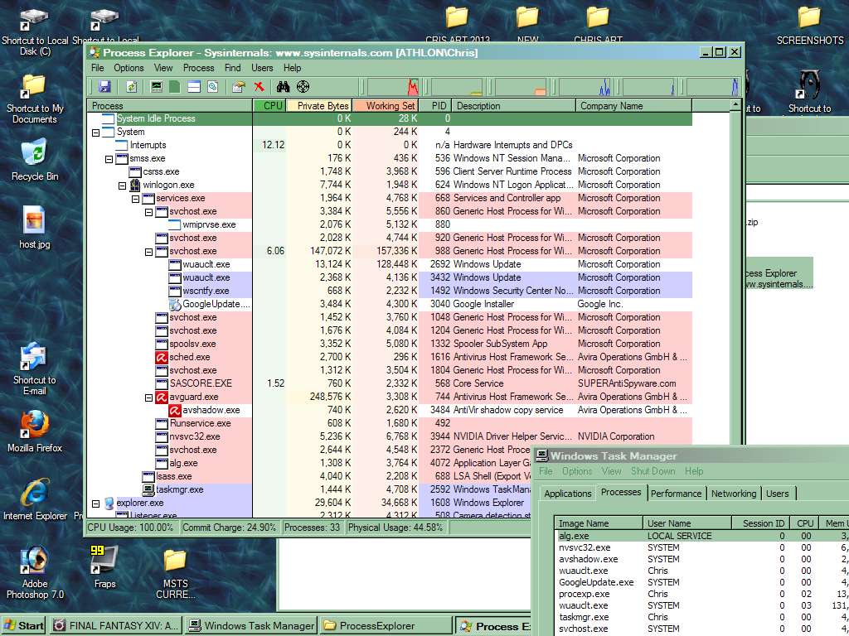Click the Save toolbar icon in Process Explorer
The image size is (849, 636).
tap(104, 86)
